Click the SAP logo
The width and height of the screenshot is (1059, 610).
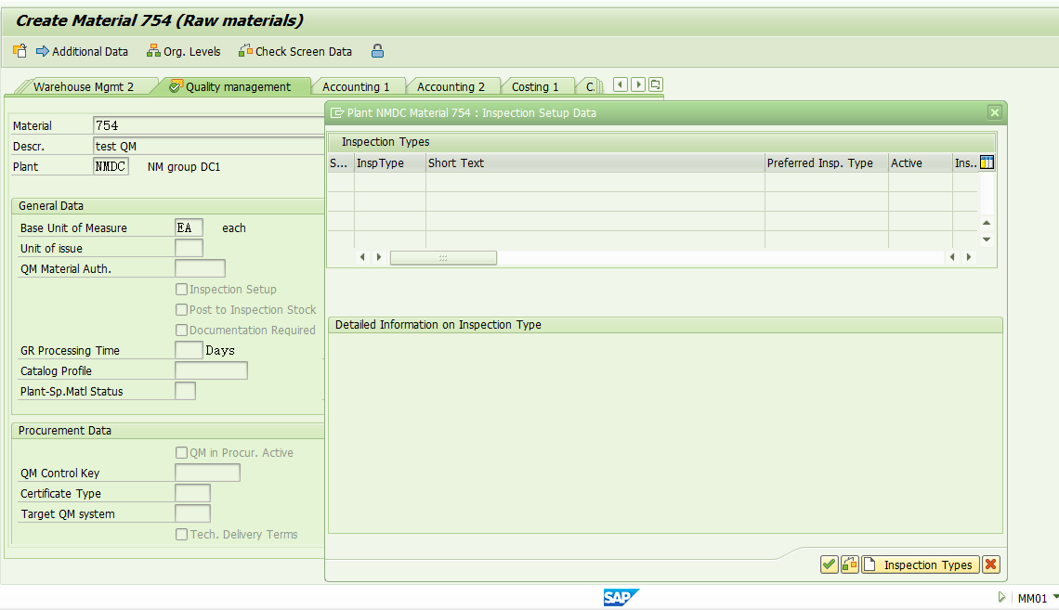click(621, 597)
